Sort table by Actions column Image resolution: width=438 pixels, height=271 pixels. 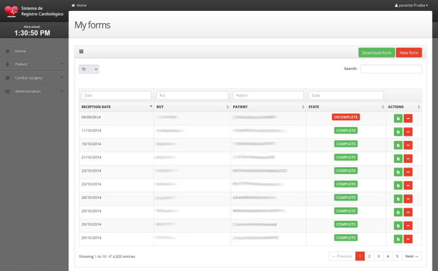[x=404, y=107]
